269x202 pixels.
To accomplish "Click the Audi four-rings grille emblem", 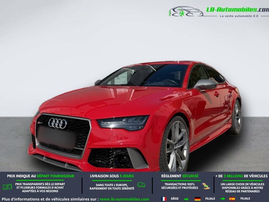I will tap(58, 123).
